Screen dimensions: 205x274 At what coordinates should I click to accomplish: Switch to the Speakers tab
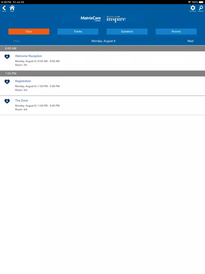(127, 31)
